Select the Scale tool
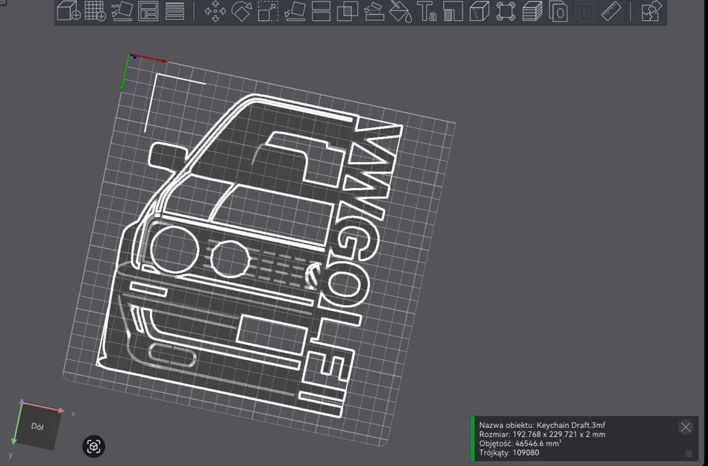The width and height of the screenshot is (708, 466). coord(267,13)
